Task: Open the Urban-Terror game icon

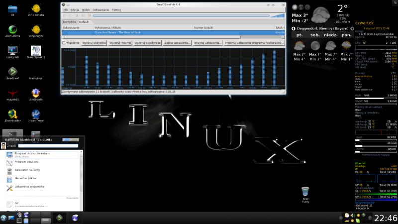Action: [x=35, y=113]
